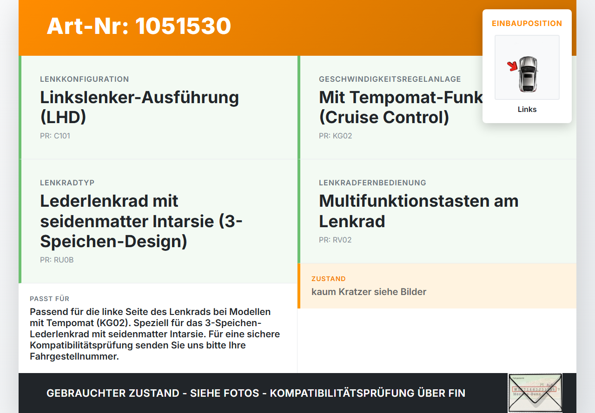This screenshot has height=413, width=595.
Task: Select the Multifunktionstasten am Lenkrad heading
Action: pyautogui.click(x=419, y=211)
